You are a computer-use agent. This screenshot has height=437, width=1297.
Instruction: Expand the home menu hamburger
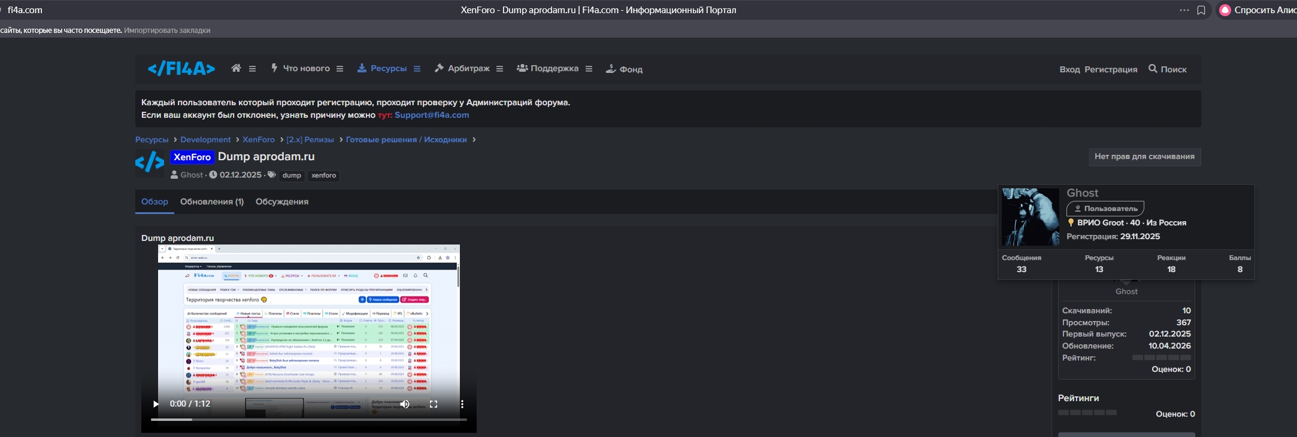tap(253, 69)
